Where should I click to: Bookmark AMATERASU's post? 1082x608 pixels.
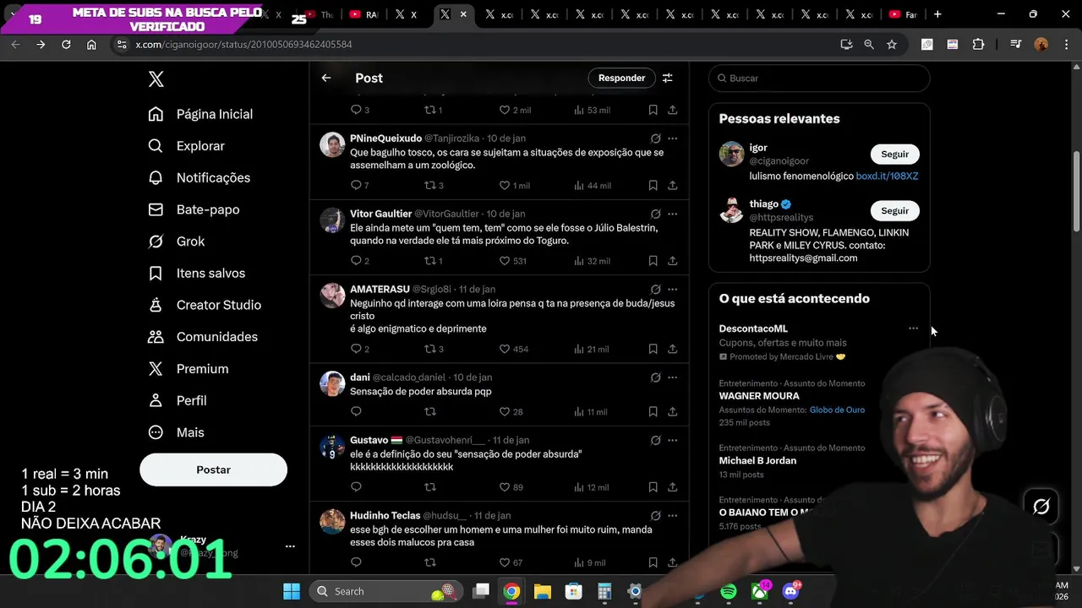point(653,349)
